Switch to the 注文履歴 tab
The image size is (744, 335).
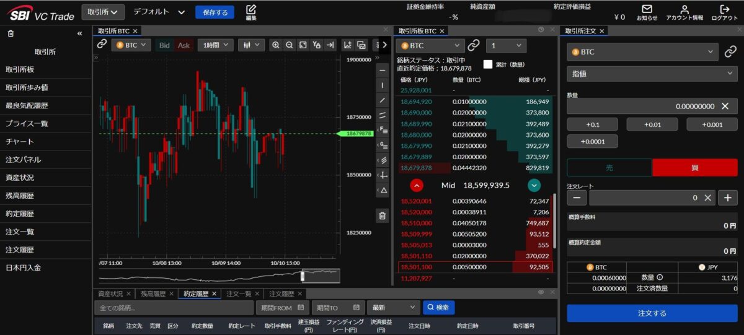pyautogui.click(x=285, y=294)
